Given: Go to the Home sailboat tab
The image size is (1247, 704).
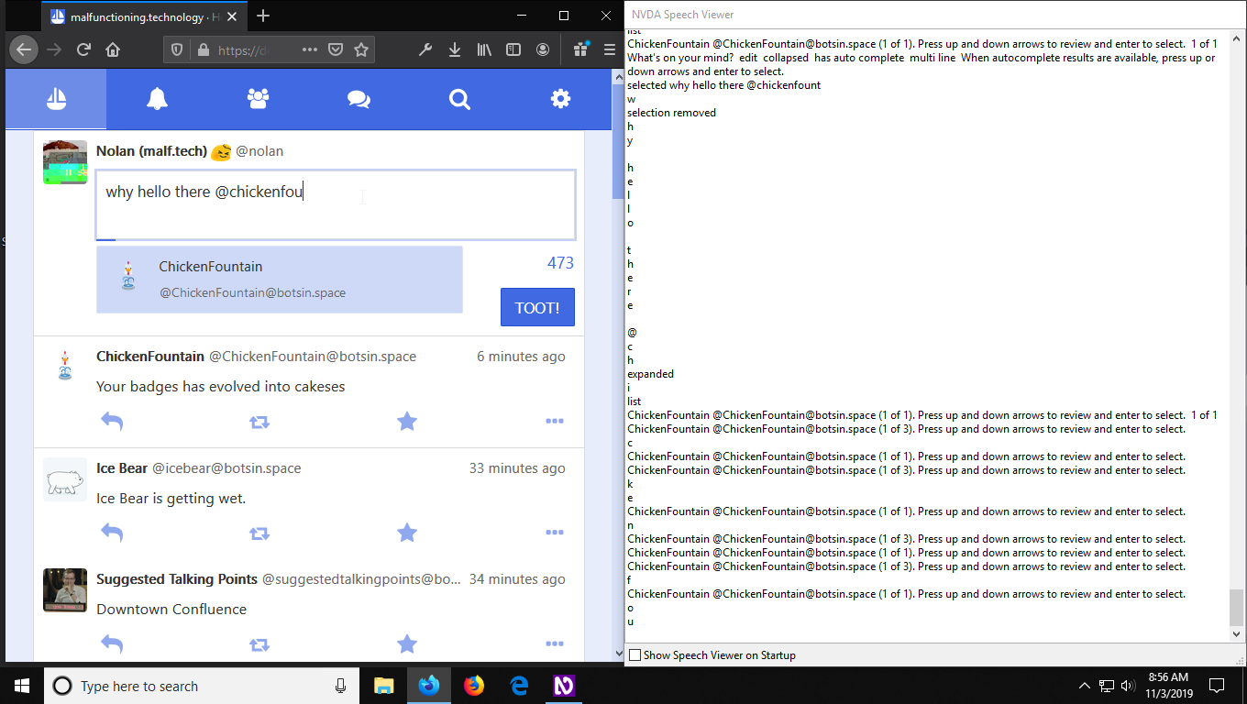Looking at the screenshot, I should (56, 99).
